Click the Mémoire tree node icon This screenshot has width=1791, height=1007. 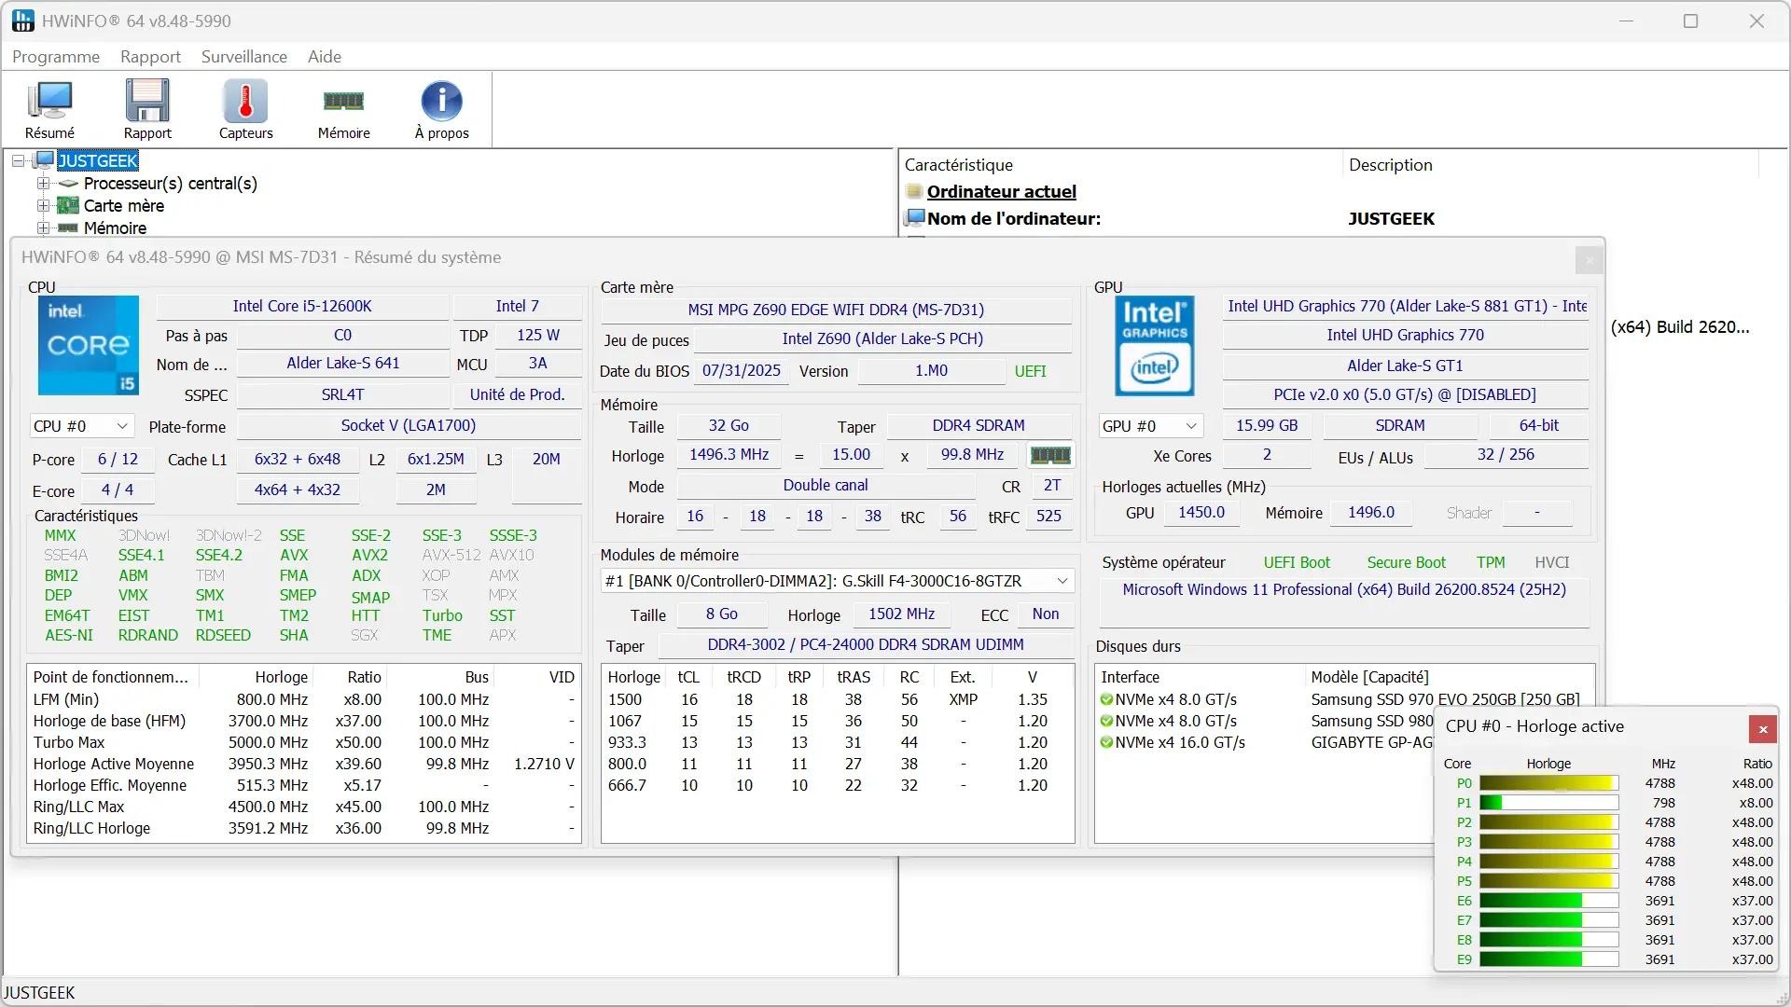point(68,228)
